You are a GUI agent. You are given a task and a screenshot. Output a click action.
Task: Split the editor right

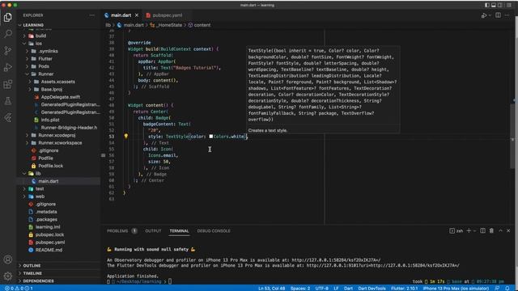[x=498, y=15]
